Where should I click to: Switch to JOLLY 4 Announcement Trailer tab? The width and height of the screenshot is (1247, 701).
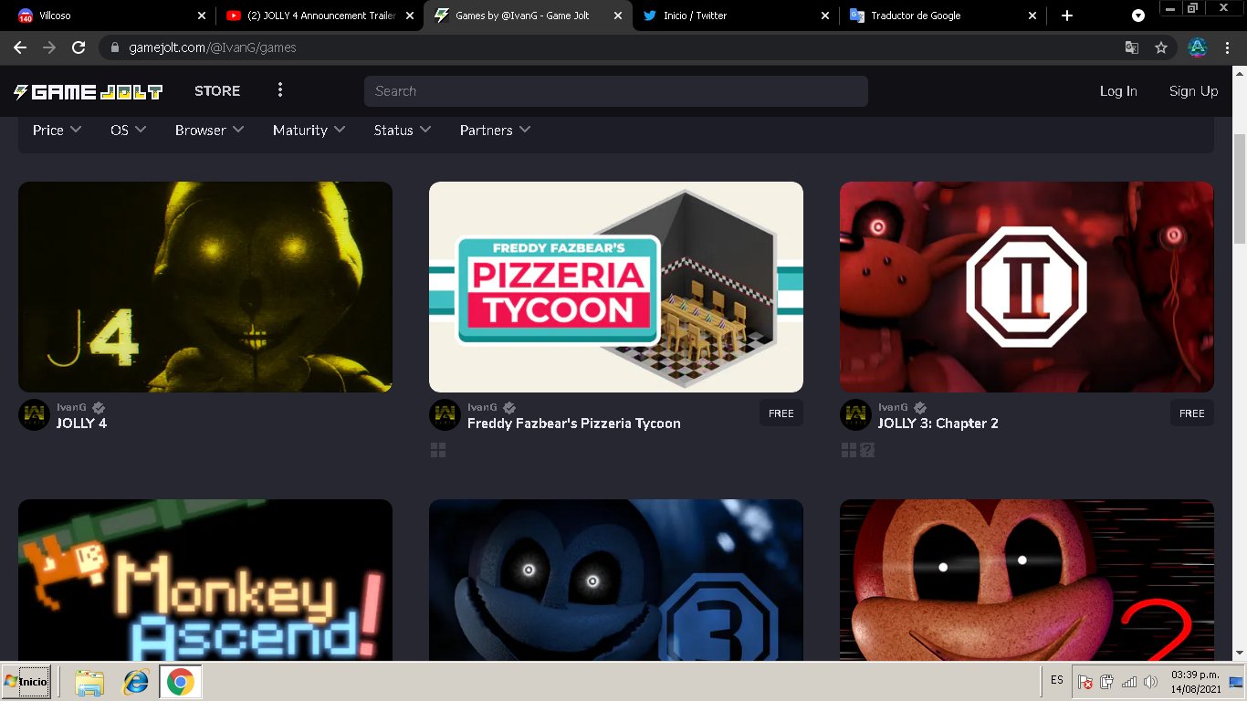tap(320, 16)
